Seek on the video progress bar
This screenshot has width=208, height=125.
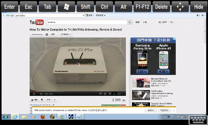pyautogui.click(x=78, y=91)
